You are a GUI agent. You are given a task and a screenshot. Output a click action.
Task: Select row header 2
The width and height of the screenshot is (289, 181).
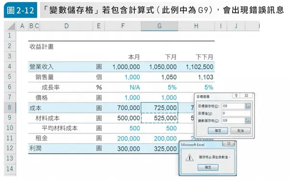point(10,46)
